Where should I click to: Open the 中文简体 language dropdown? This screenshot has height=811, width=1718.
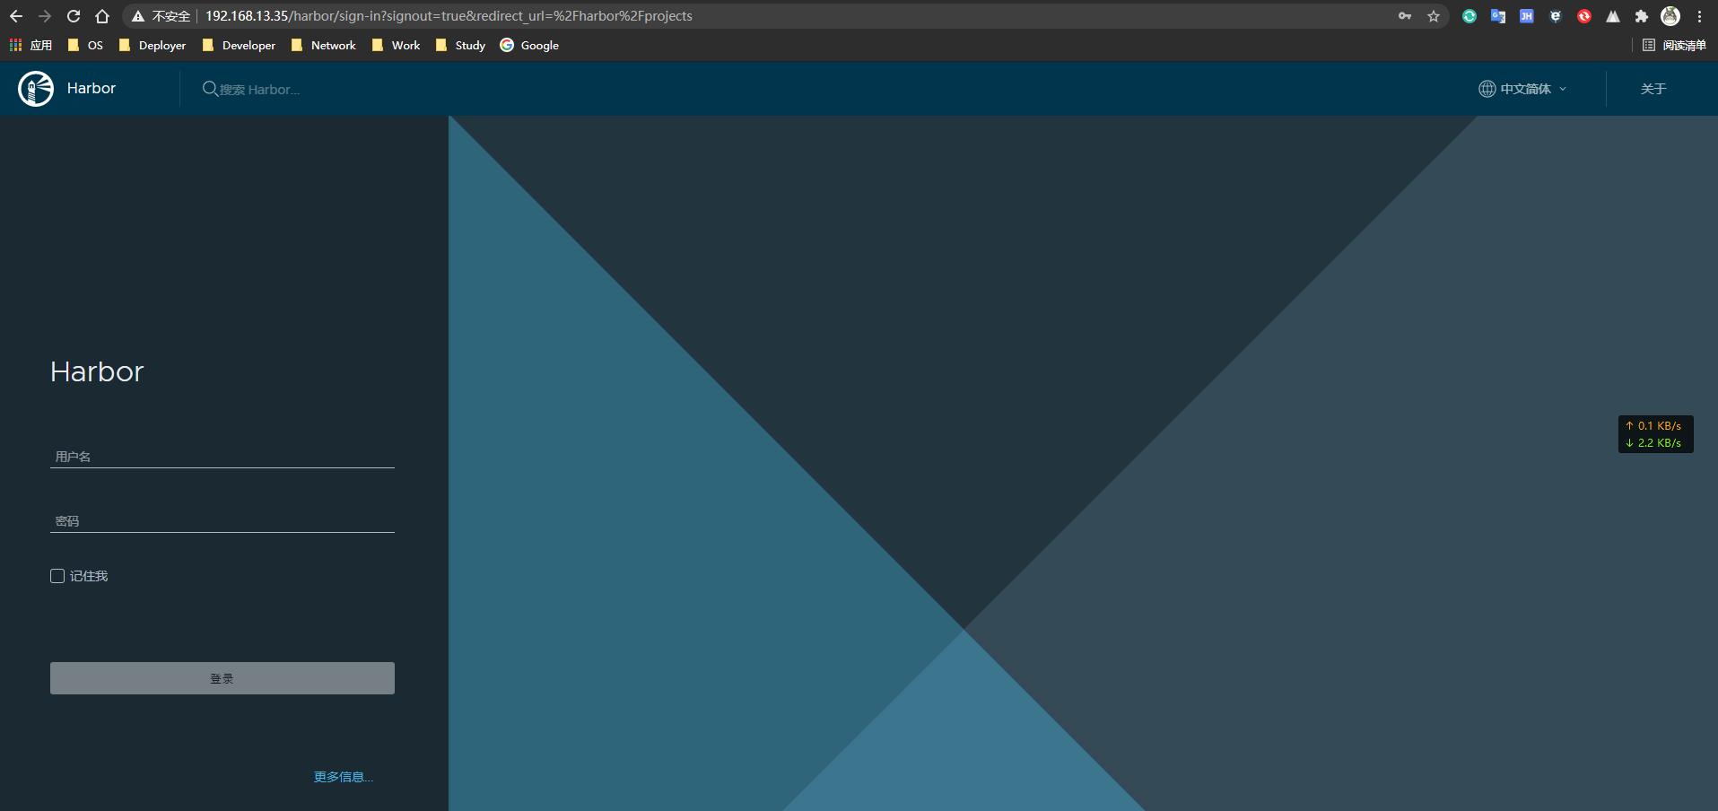[x=1523, y=89]
